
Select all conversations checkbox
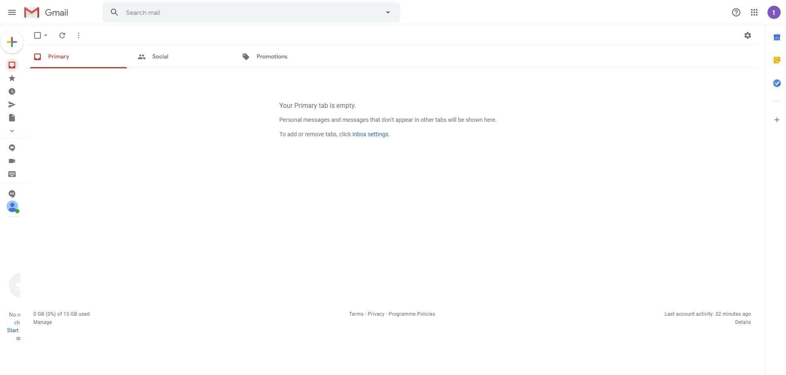click(x=37, y=35)
